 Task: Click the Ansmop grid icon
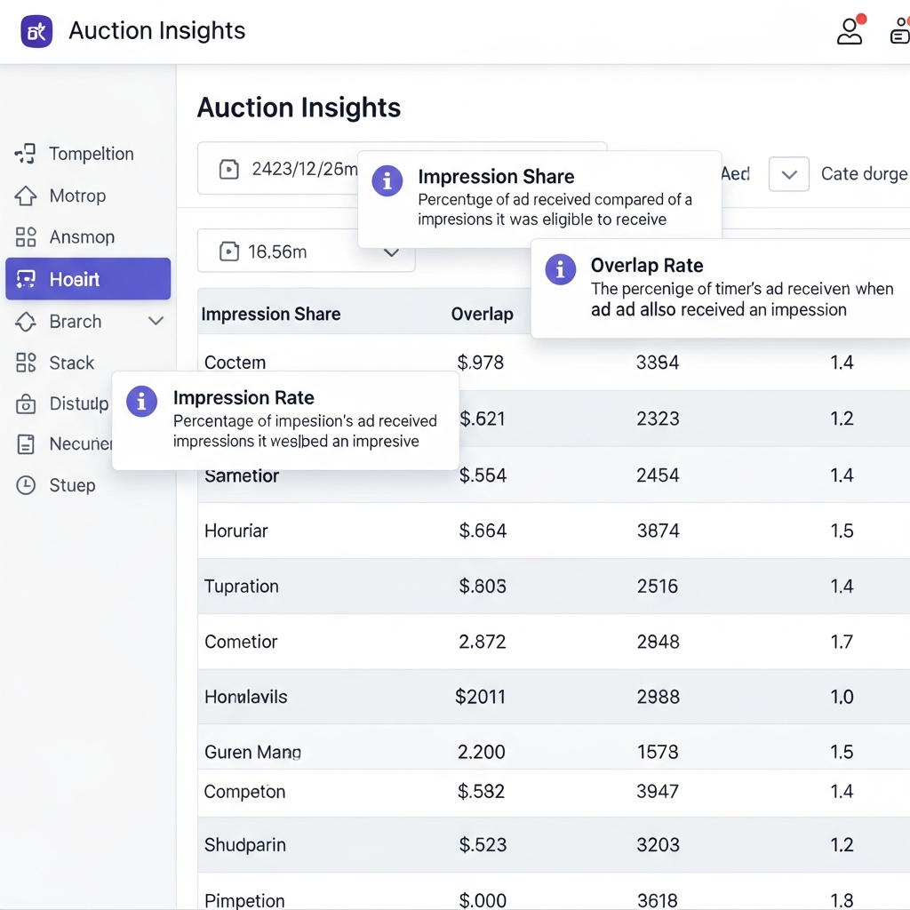click(26, 237)
